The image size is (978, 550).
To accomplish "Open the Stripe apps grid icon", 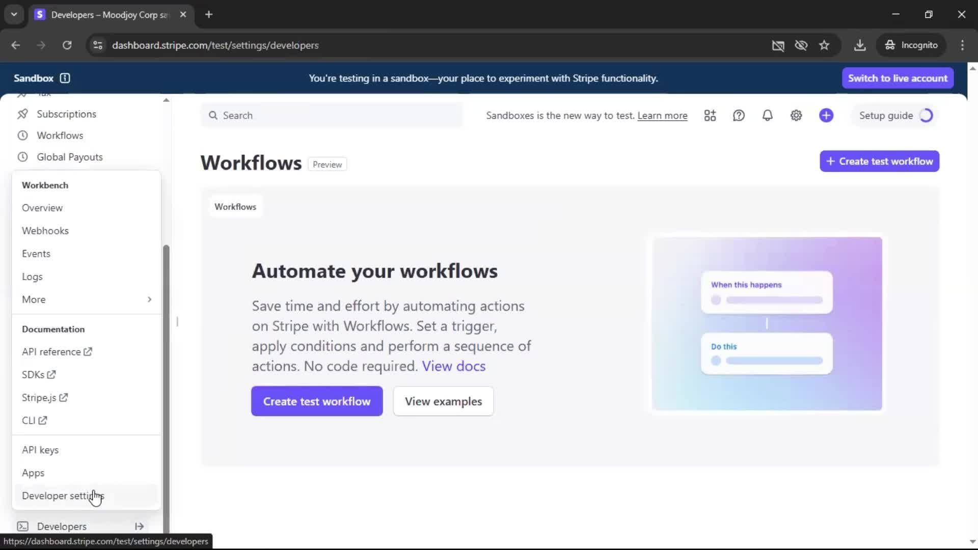I will 710,116.
